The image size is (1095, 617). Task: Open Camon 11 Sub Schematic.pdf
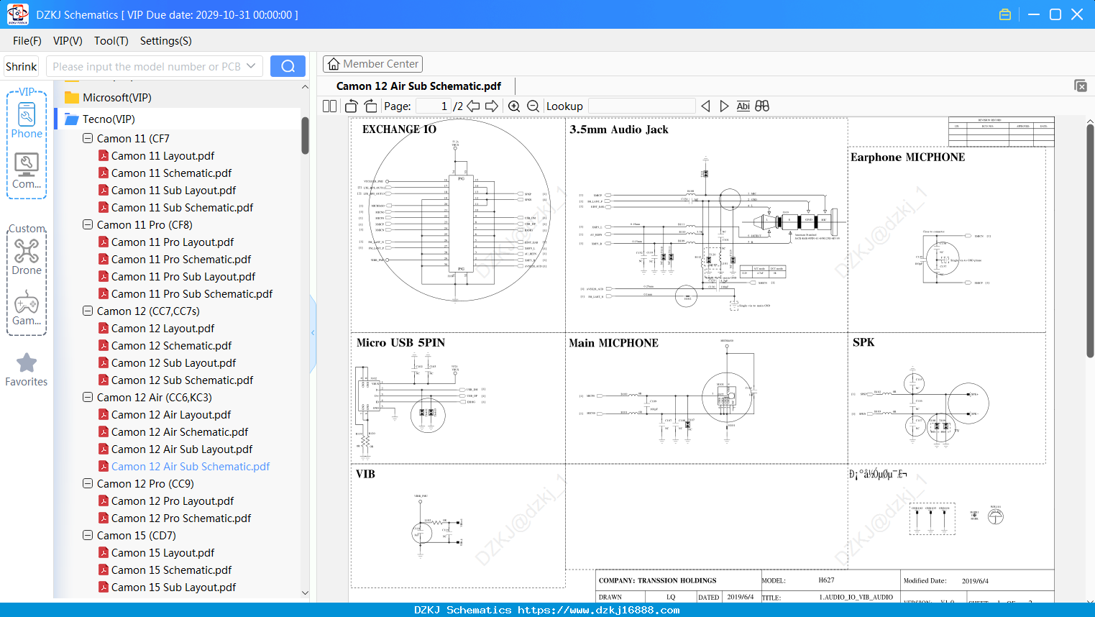(x=182, y=207)
